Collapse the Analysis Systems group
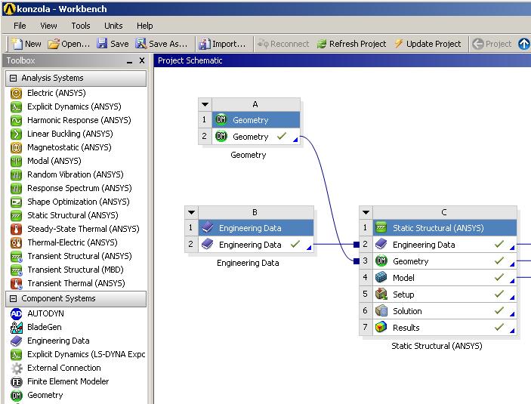This screenshot has height=404, width=531. click(x=13, y=79)
